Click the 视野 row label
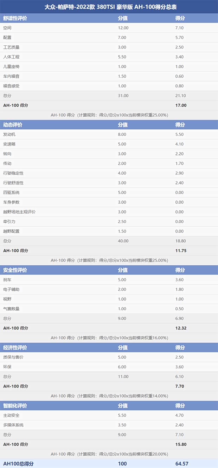This screenshot has width=218, height=468. (x=7, y=299)
